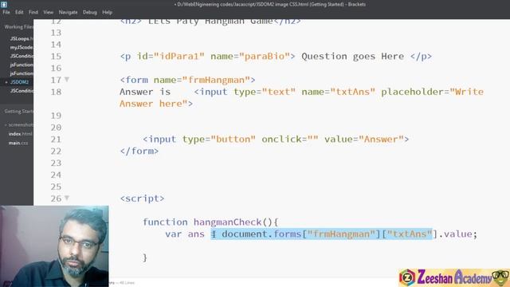Image resolution: width=510 pixels, height=287 pixels.
Task: Click the closing brace of hangmanCheck
Action: pos(145,258)
